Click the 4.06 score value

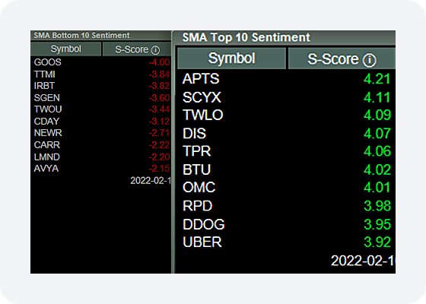click(377, 151)
